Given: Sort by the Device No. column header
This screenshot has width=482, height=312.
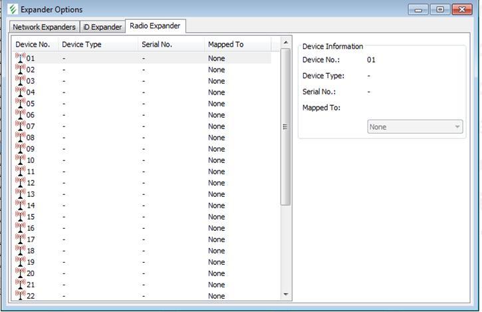Looking at the screenshot, I should point(33,45).
